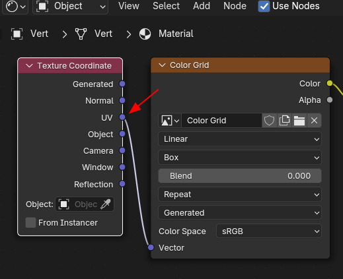Open the Generated source dropdown
343x279 pixels.
[240, 213]
